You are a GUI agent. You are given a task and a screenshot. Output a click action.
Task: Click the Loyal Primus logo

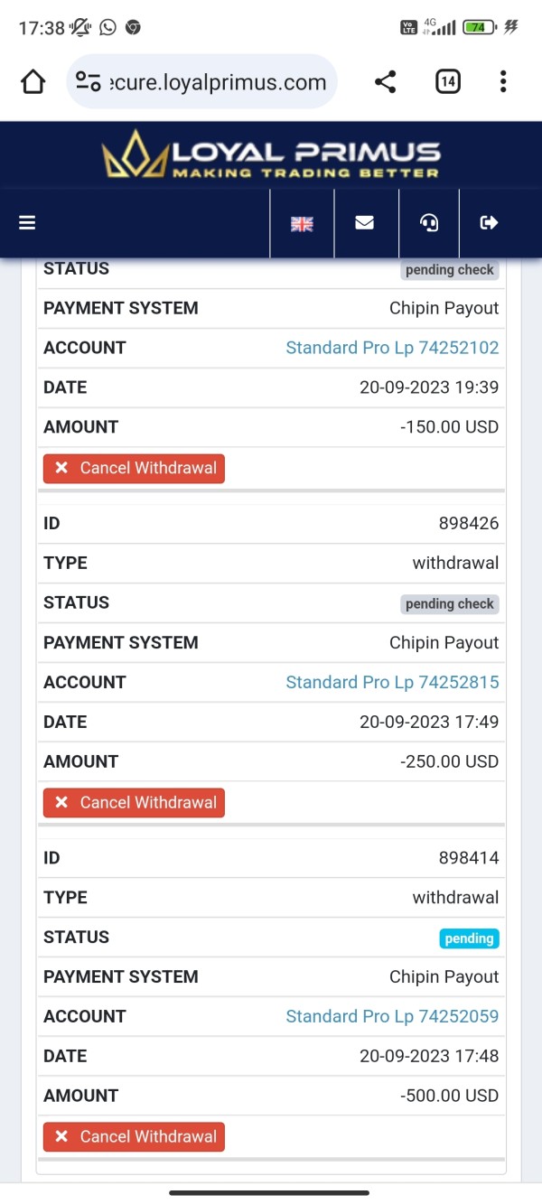click(x=271, y=154)
